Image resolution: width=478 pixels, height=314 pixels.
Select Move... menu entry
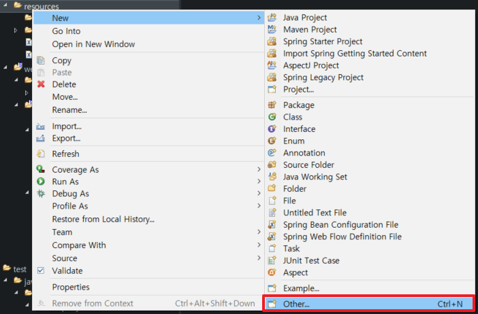click(x=148, y=97)
